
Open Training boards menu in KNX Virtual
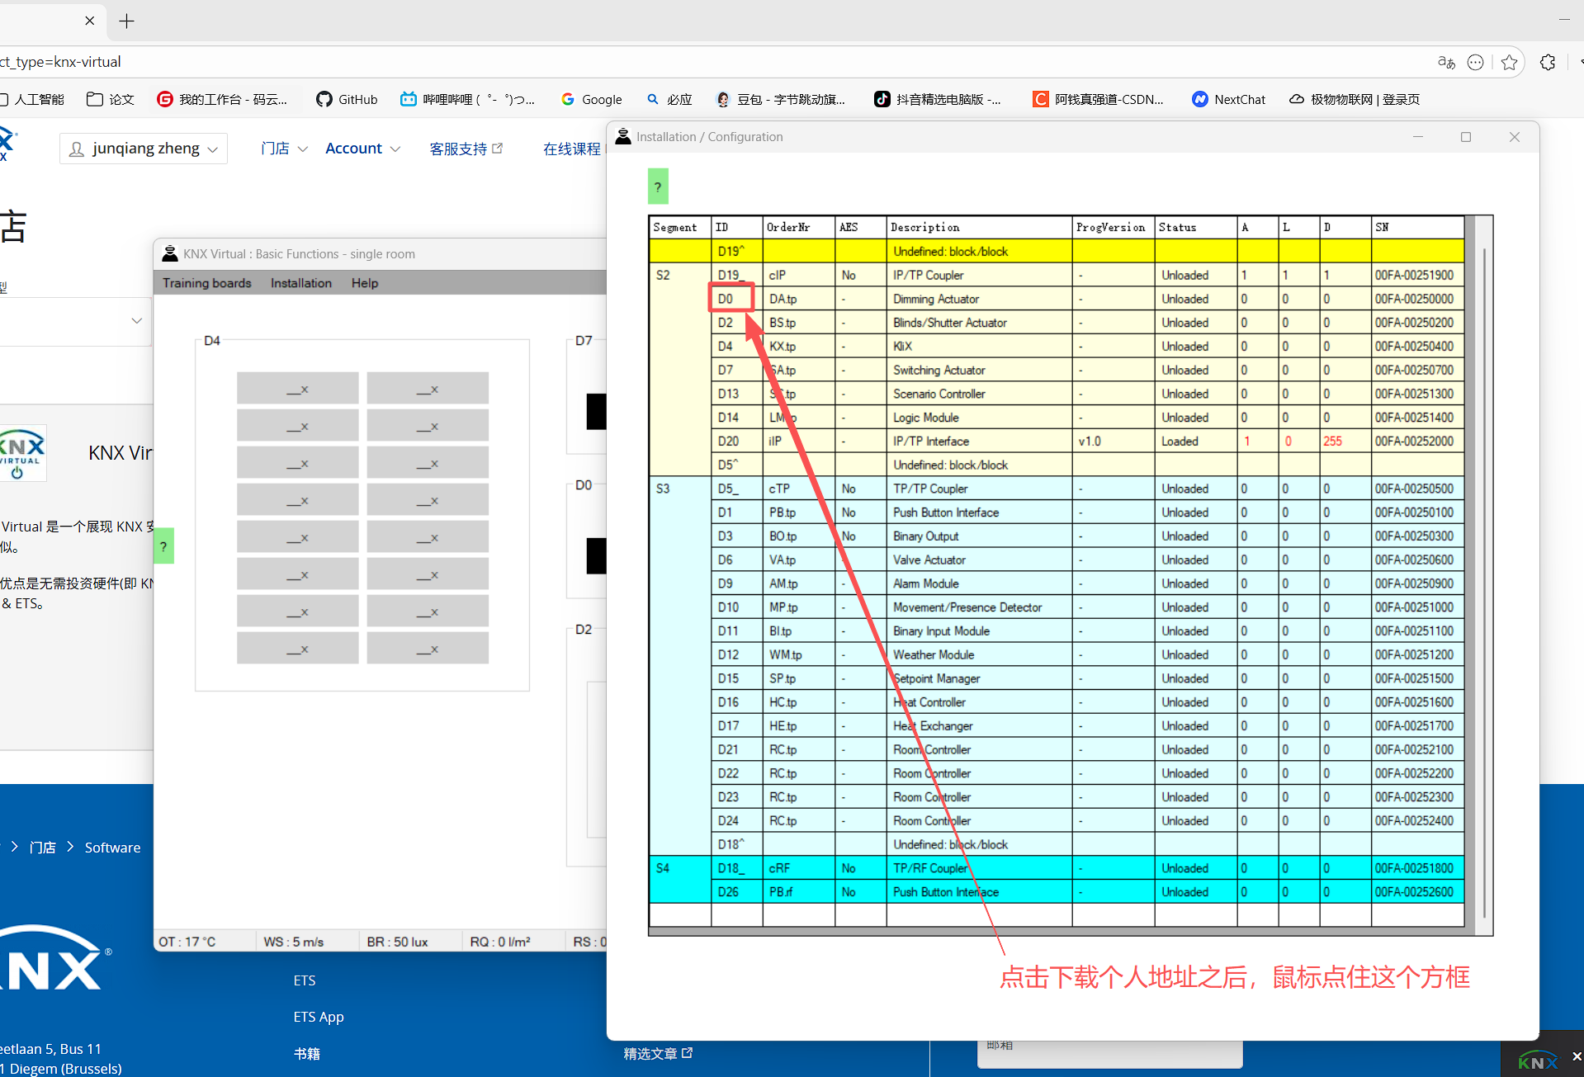pos(206,283)
